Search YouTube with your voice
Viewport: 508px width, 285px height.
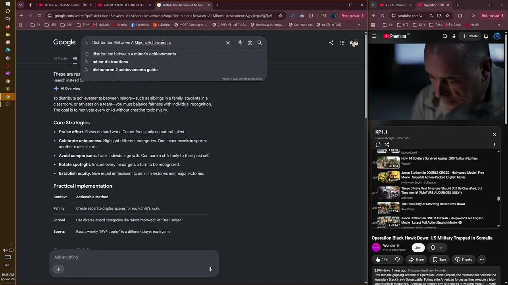coord(454,36)
